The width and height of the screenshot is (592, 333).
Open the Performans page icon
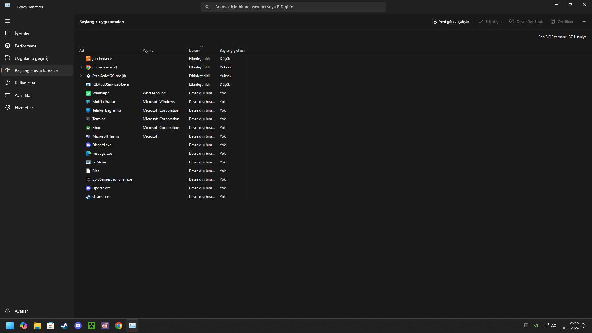point(7,46)
